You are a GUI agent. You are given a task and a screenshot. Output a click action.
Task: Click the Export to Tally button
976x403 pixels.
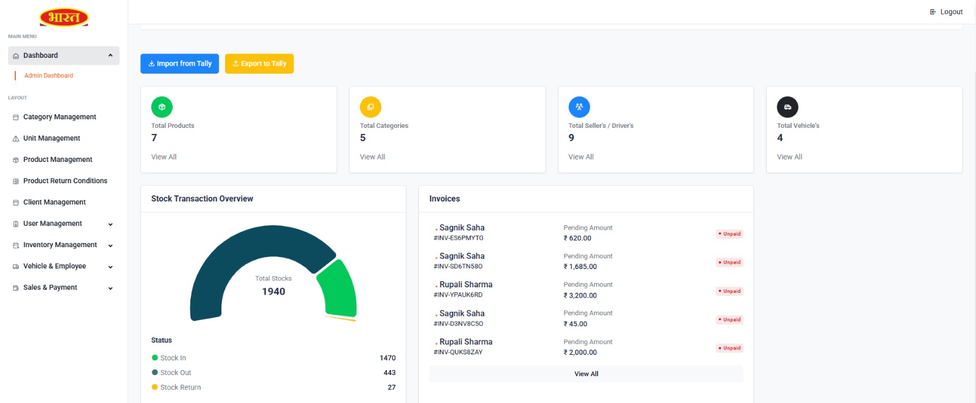[259, 64]
